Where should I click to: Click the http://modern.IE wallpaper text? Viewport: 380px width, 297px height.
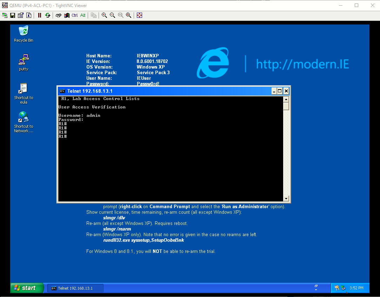pos(302,64)
